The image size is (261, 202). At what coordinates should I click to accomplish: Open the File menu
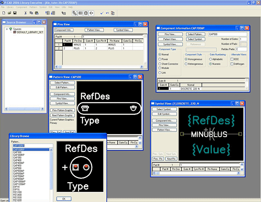pos(3,7)
